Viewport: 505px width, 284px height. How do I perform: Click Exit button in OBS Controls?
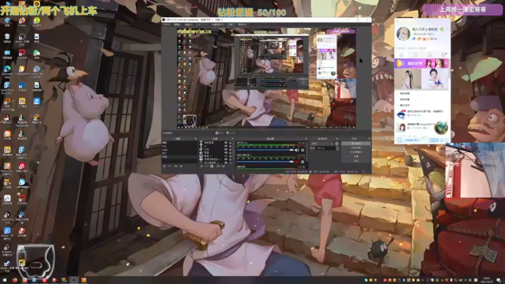pyautogui.click(x=356, y=161)
